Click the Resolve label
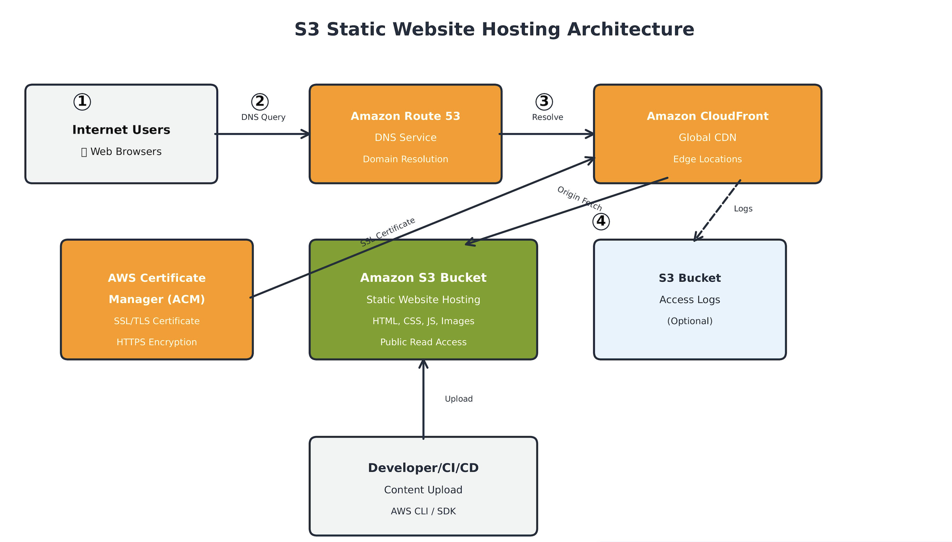 [x=547, y=117]
